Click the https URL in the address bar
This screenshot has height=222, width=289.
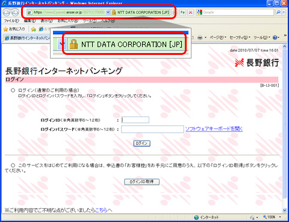[x=69, y=13]
